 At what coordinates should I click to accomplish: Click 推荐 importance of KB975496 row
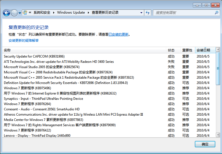point(186,88)
